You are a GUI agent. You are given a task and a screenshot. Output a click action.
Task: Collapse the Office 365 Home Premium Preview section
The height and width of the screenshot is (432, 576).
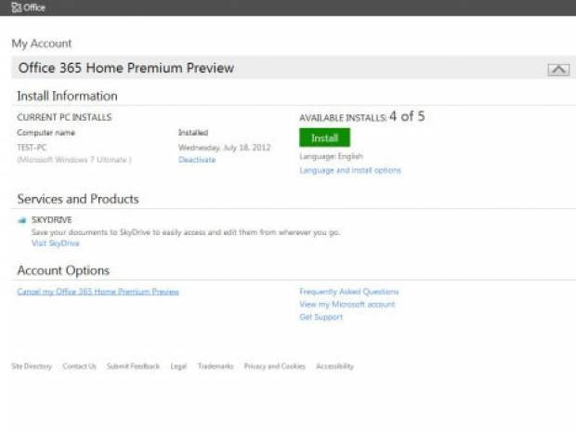pos(558,70)
